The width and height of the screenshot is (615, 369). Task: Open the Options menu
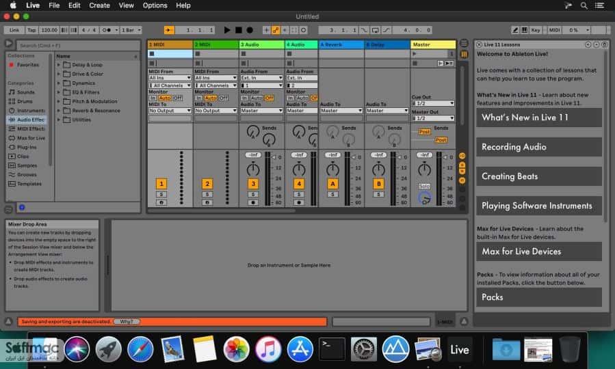tap(155, 5)
